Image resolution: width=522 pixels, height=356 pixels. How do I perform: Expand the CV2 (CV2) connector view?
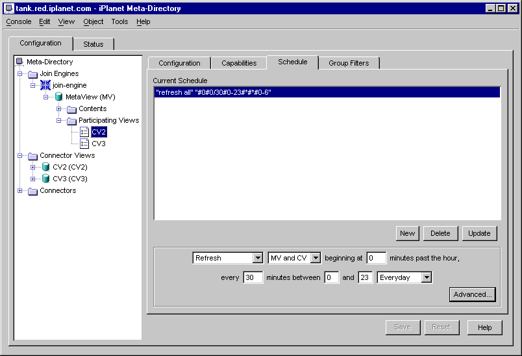coord(32,167)
